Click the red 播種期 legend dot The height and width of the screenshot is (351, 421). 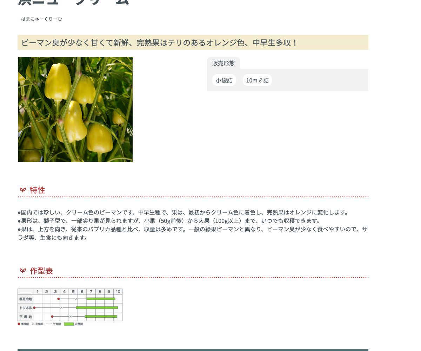pyautogui.click(x=19, y=324)
